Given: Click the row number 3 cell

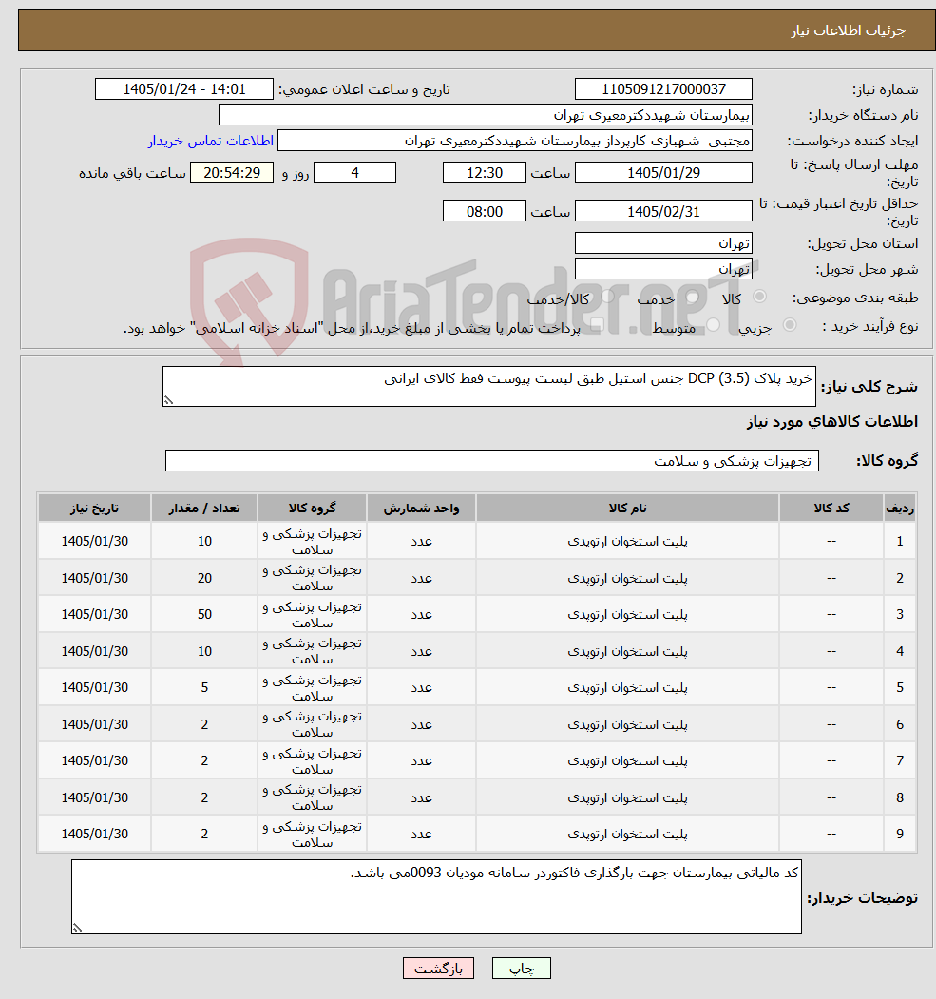Looking at the screenshot, I should (900, 615).
